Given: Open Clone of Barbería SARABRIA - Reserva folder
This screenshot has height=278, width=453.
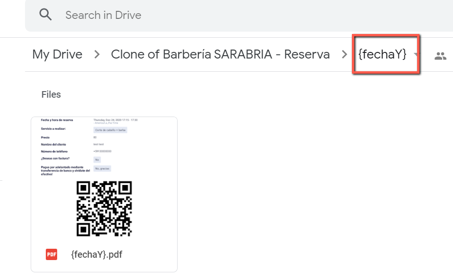Looking at the screenshot, I should coord(220,54).
